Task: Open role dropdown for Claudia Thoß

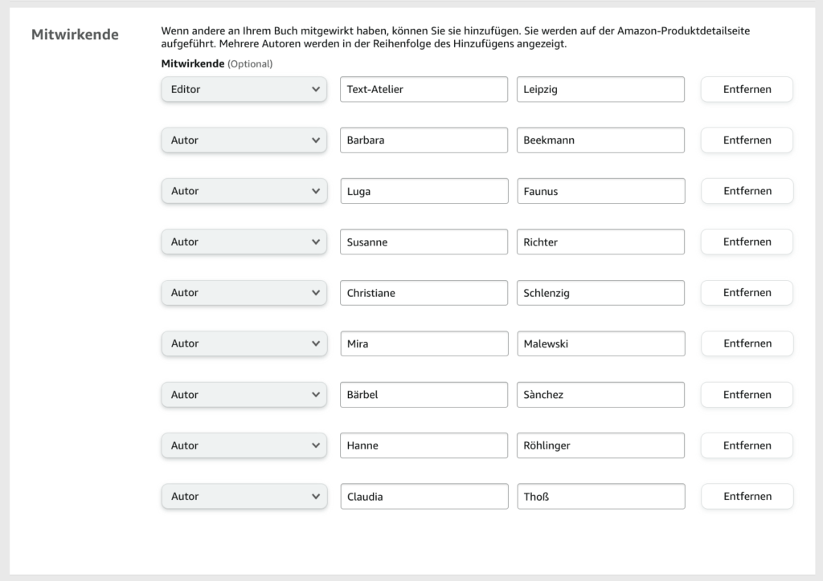Action: 244,497
